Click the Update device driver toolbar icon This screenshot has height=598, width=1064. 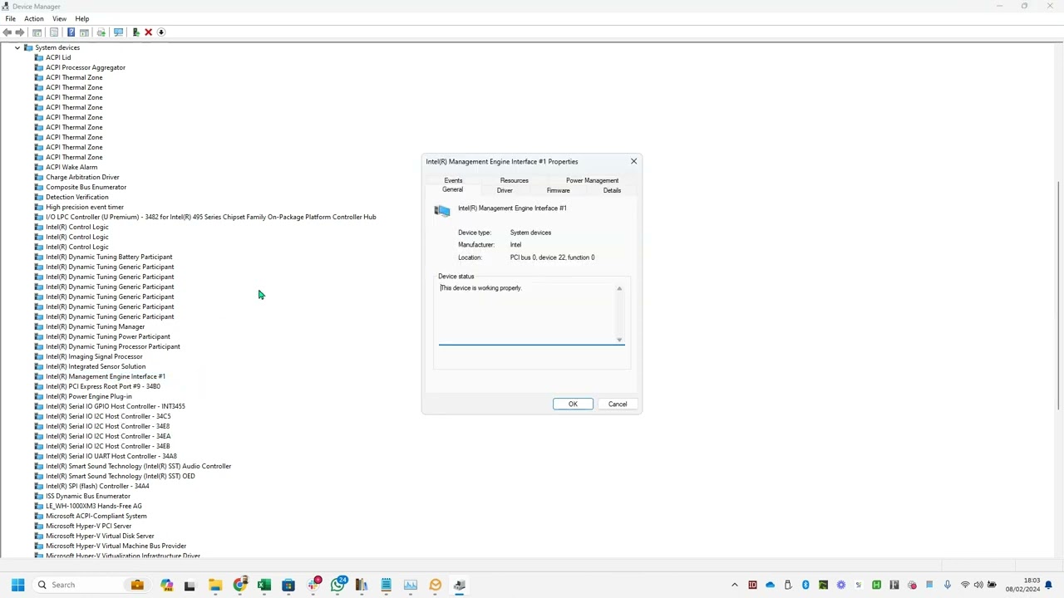point(135,32)
